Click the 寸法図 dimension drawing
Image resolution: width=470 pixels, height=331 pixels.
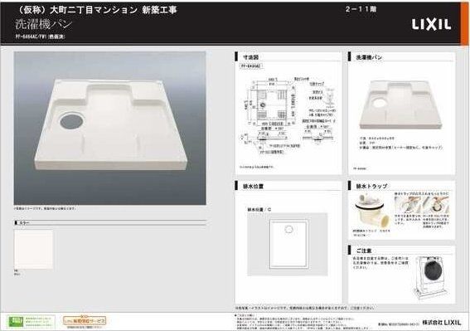point(288,115)
